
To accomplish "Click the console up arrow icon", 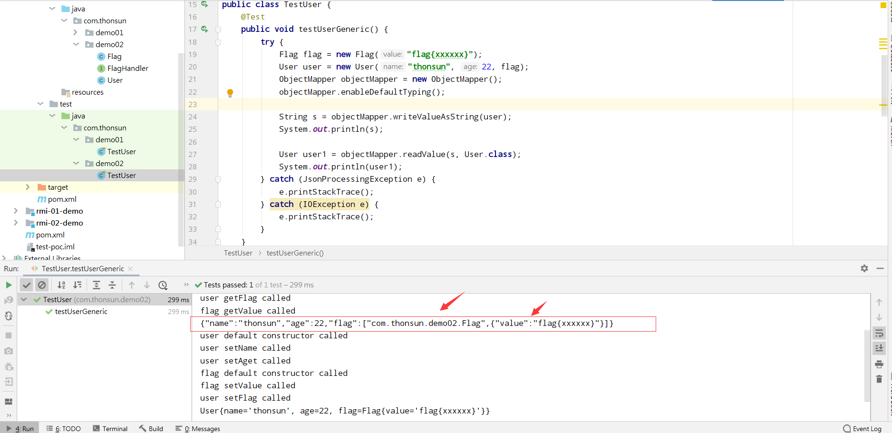I will [x=879, y=302].
